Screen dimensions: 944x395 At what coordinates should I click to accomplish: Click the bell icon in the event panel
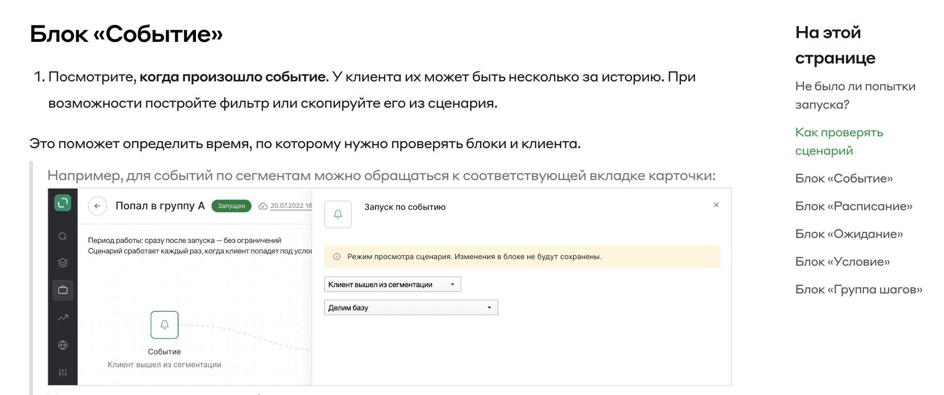(338, 214)
